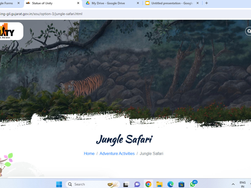
Task: Click the Jungle Safari breadcrumb text
Action: pyautogui.click(x=151, y=153)
